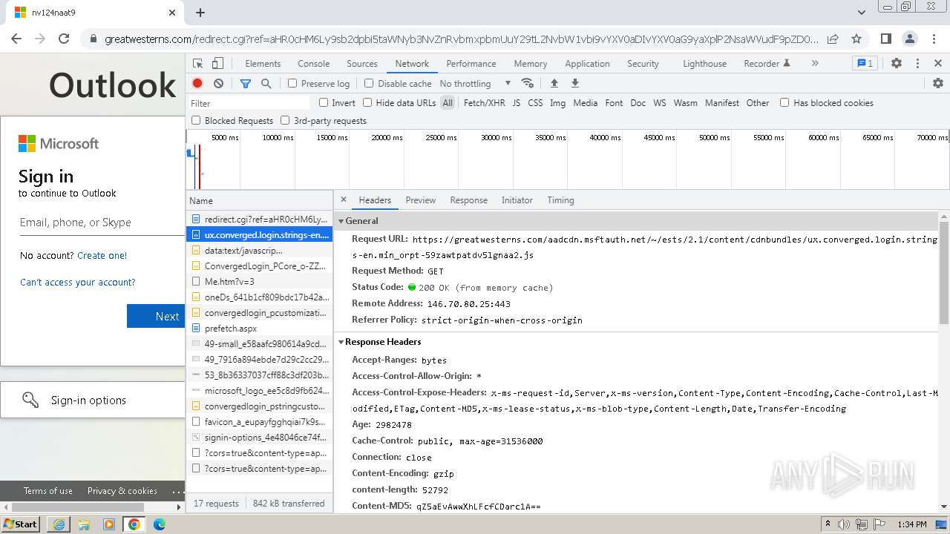Screen dimensions: 950x534
Task: Open No throttling dropdown
Action: pyautogui.click(x=475, y=84)
